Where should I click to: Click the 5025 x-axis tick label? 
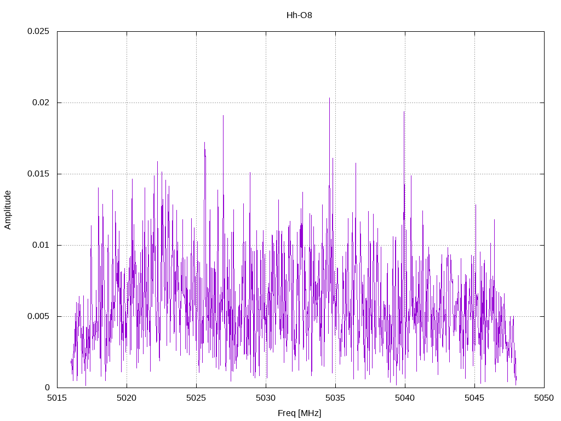click(x=196, y=398)
